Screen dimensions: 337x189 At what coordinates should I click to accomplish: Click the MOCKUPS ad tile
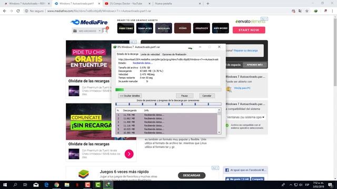click(x=164, y=28)
